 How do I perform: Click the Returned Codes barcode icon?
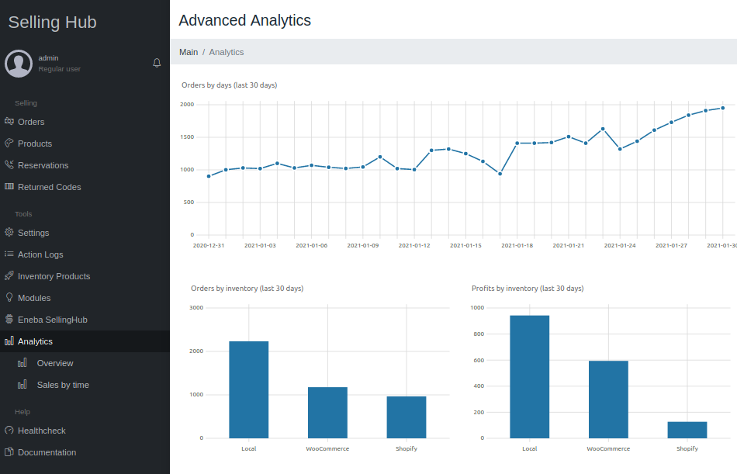tap(9, 186)
